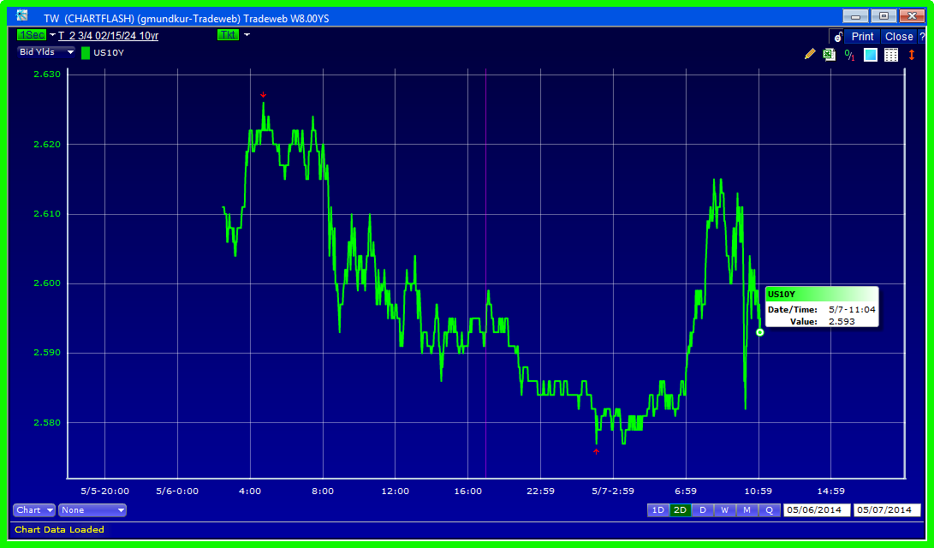Click the Chart Data Loaded status text
The width and height of the screenshot is (934, 548).
click(60, 530)
